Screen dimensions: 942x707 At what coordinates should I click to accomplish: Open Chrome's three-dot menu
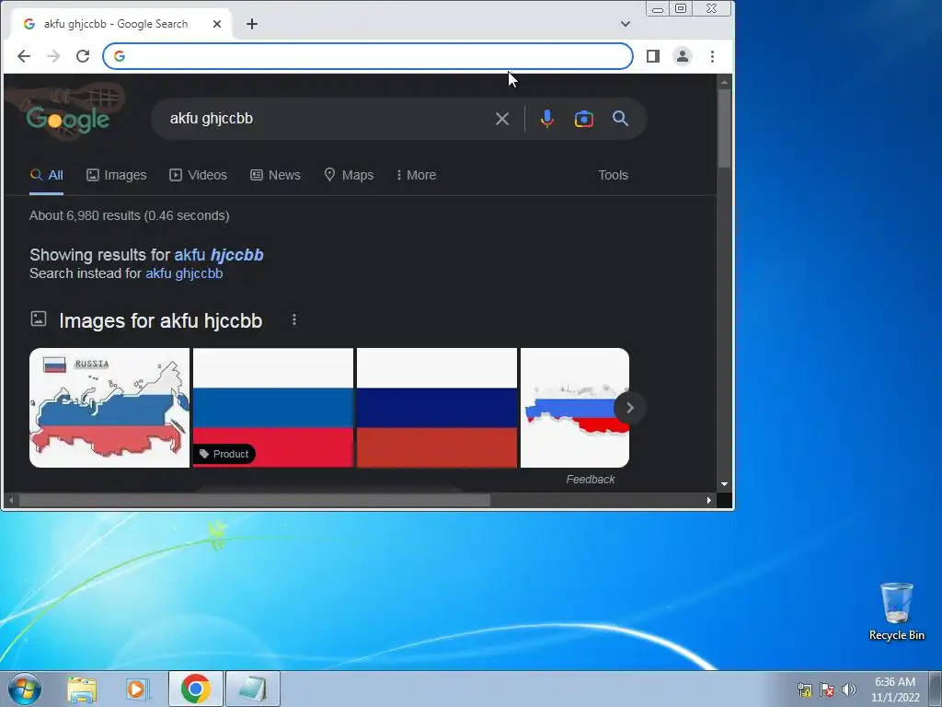pyautogui.click(x=713, y=56)
